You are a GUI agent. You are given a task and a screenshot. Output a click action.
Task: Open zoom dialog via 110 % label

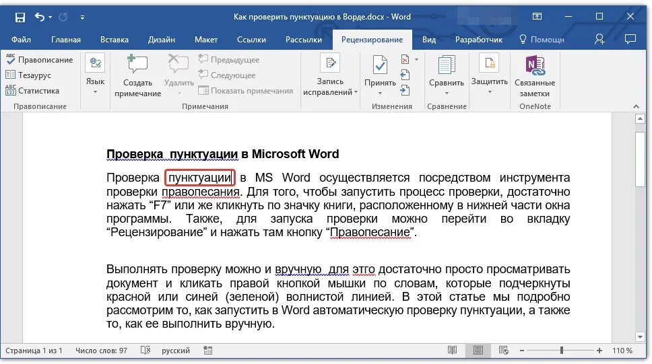pos(622,351)
